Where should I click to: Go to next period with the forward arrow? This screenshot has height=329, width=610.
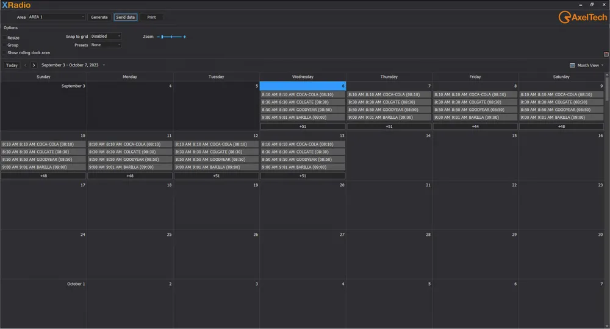point(34,65)
